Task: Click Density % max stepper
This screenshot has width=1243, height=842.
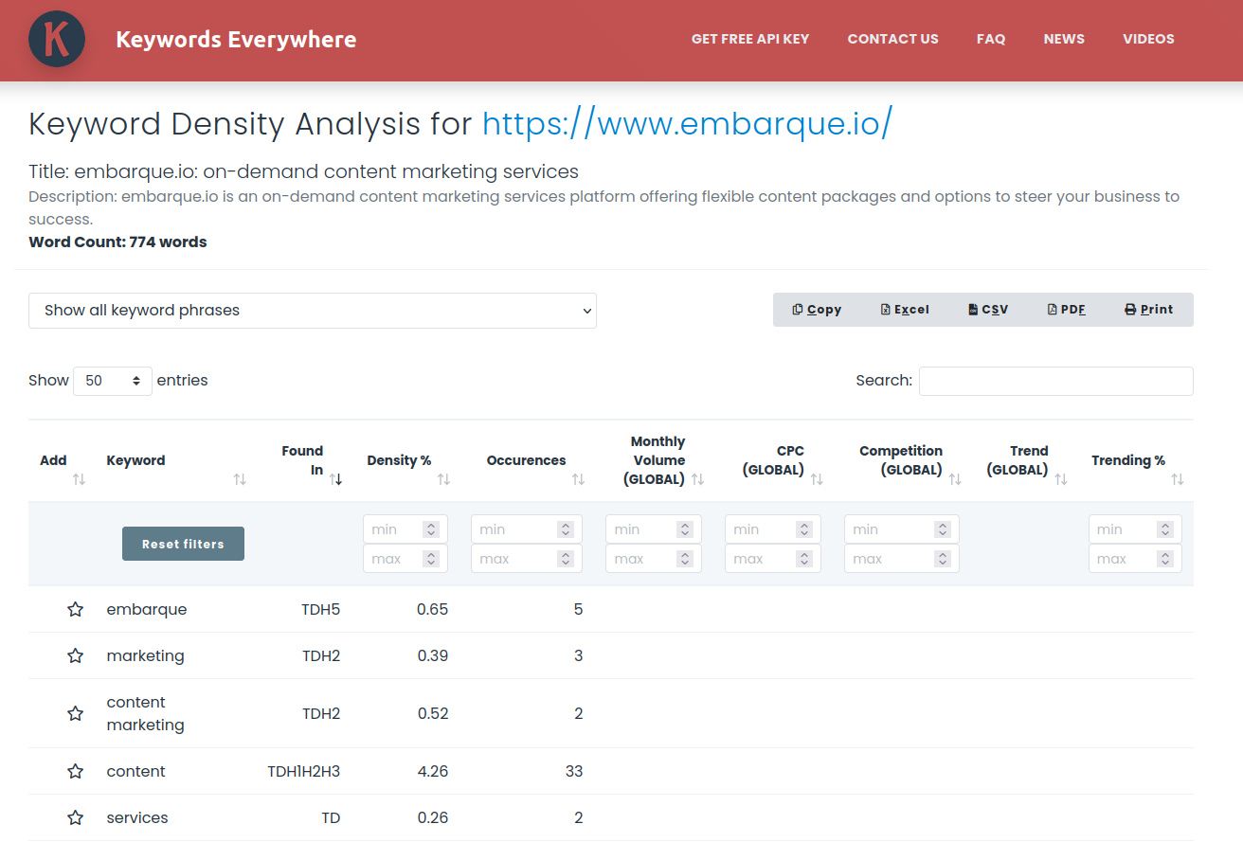Action: click(x=431, y=559)
